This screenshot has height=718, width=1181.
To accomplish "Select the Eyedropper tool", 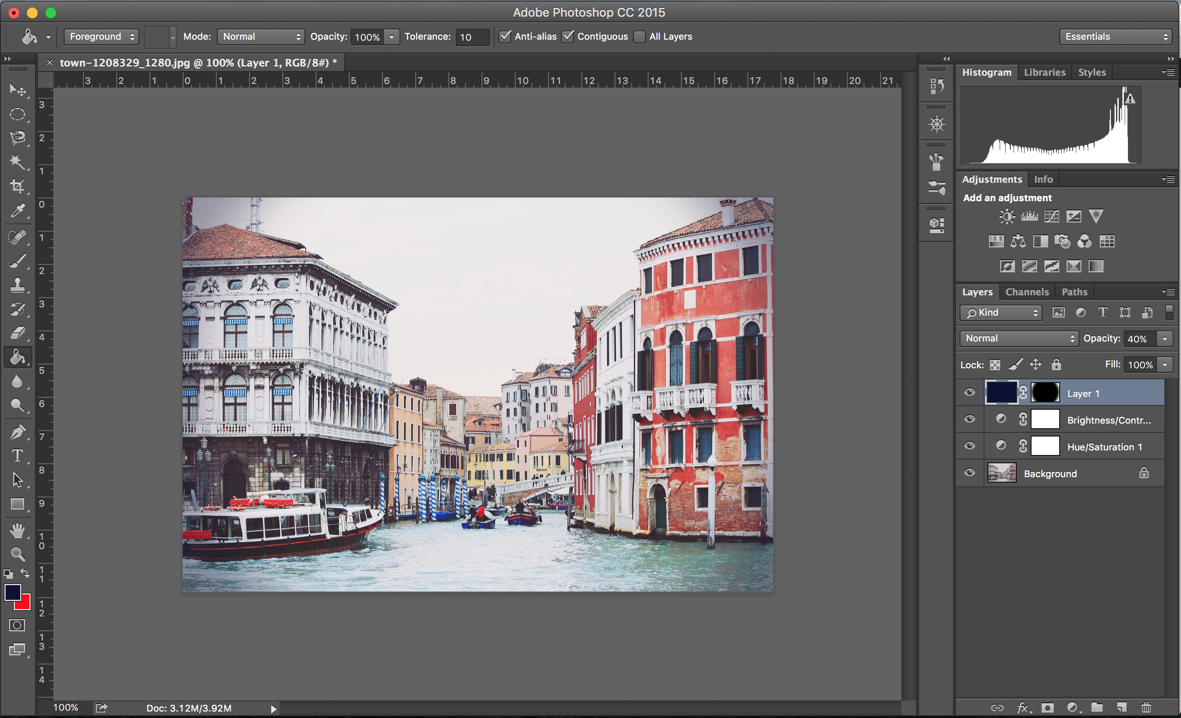I will (x=18, y=210).
